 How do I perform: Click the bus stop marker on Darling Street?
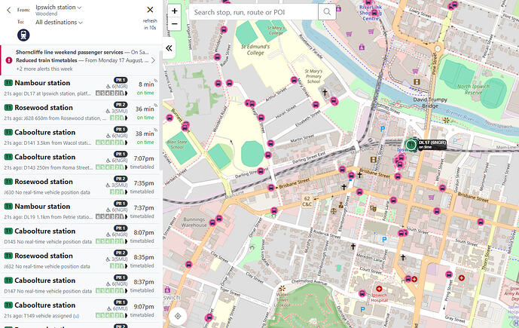261,171
